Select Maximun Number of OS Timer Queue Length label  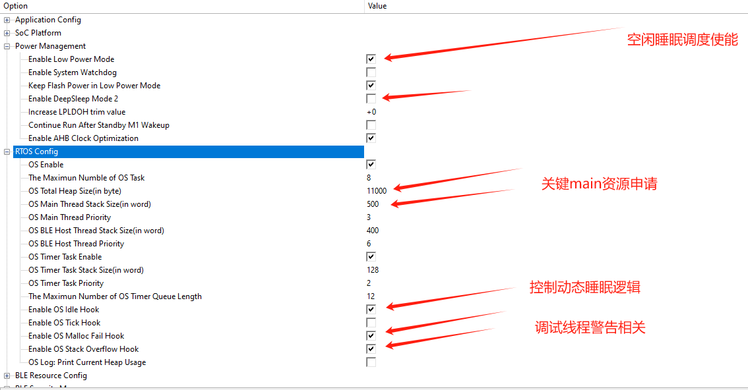115,296
